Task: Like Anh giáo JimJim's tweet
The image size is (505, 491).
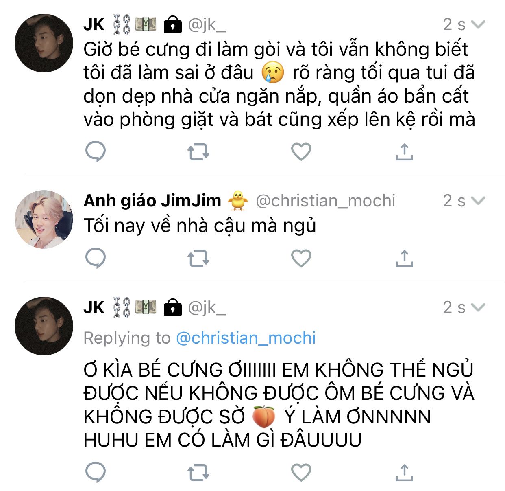Action: (301, 259)
